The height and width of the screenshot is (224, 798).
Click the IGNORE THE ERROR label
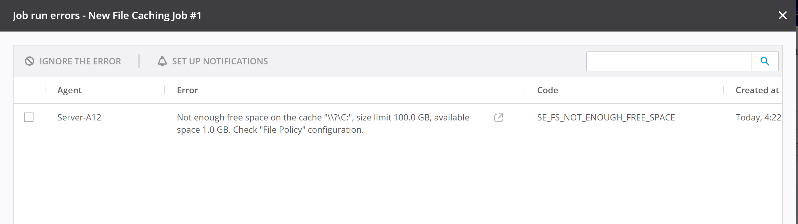click(x=80, y=61)
